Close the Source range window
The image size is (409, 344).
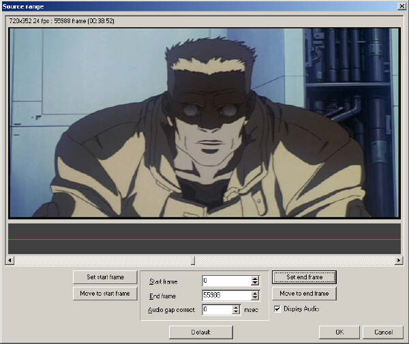tap(402, 6)
